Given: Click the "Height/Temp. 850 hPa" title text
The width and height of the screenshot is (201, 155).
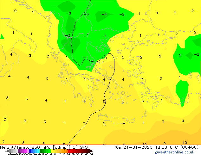Looking at the screenshot, I should (25, 147).
